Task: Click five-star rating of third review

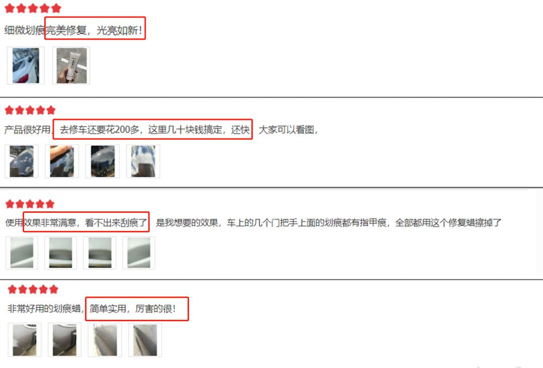Action: point(30,204)
